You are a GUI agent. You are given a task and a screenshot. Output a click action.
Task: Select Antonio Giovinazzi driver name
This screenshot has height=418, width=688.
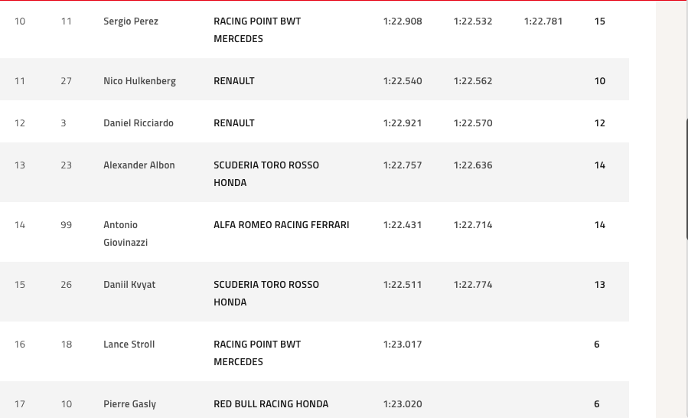pyautogui.click(x=126, y=233)
